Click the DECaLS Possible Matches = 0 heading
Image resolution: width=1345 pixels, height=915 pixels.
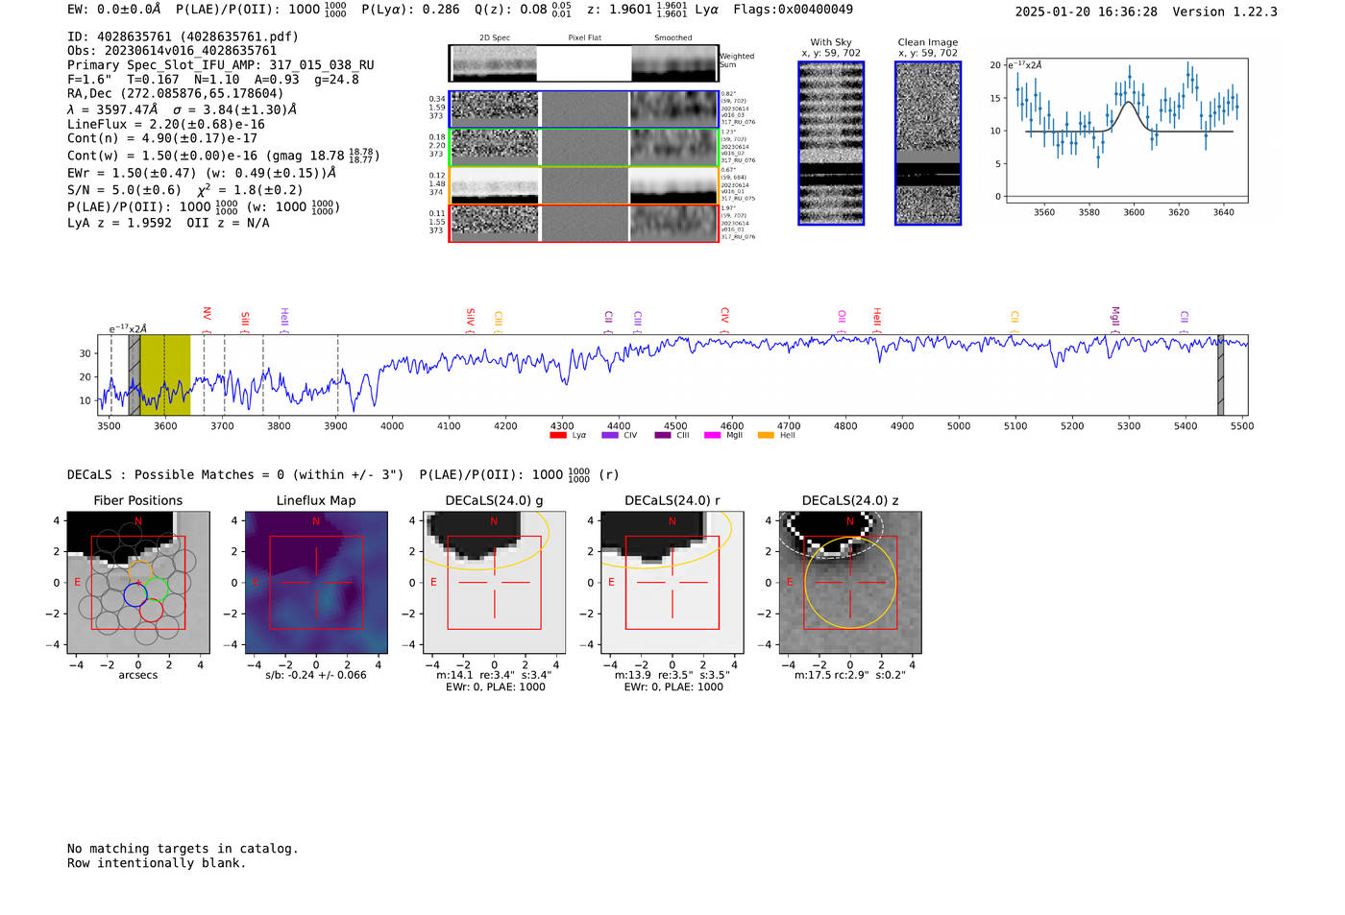pos(235,475)
